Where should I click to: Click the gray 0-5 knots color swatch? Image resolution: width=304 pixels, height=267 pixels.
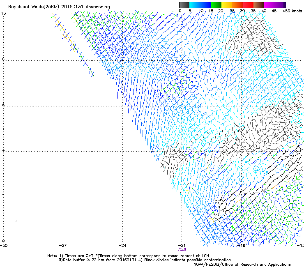(184, 5)
